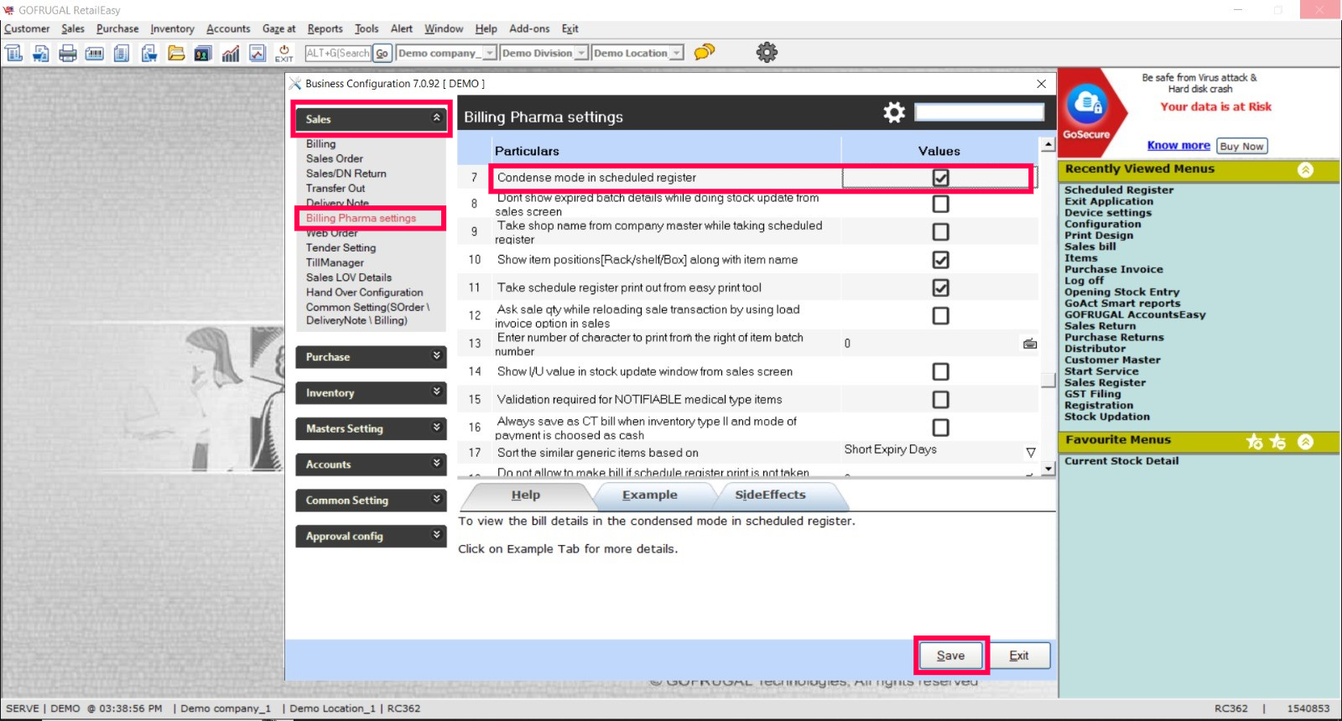Click the dark monitor toolbar icon
Viewport: 1342px width, 721px height.
pyautogui.click(x=203, y=54)
